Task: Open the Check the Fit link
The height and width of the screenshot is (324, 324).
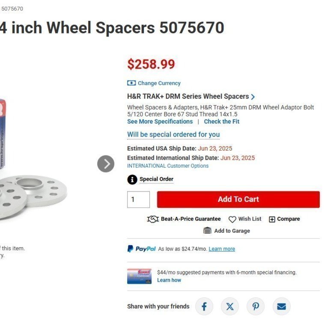Action: (x=221, y=122)
